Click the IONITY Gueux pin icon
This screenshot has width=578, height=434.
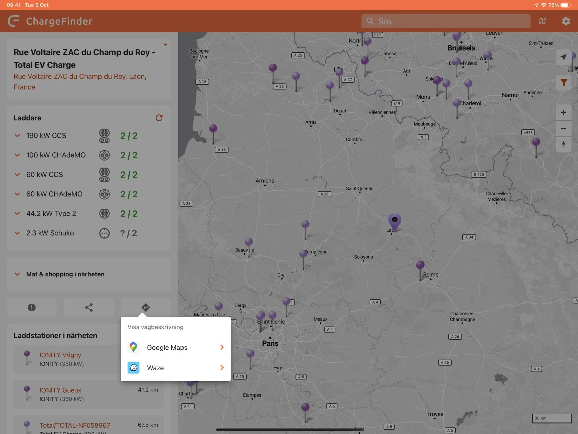pyautogui.click(x=27, y=393)
